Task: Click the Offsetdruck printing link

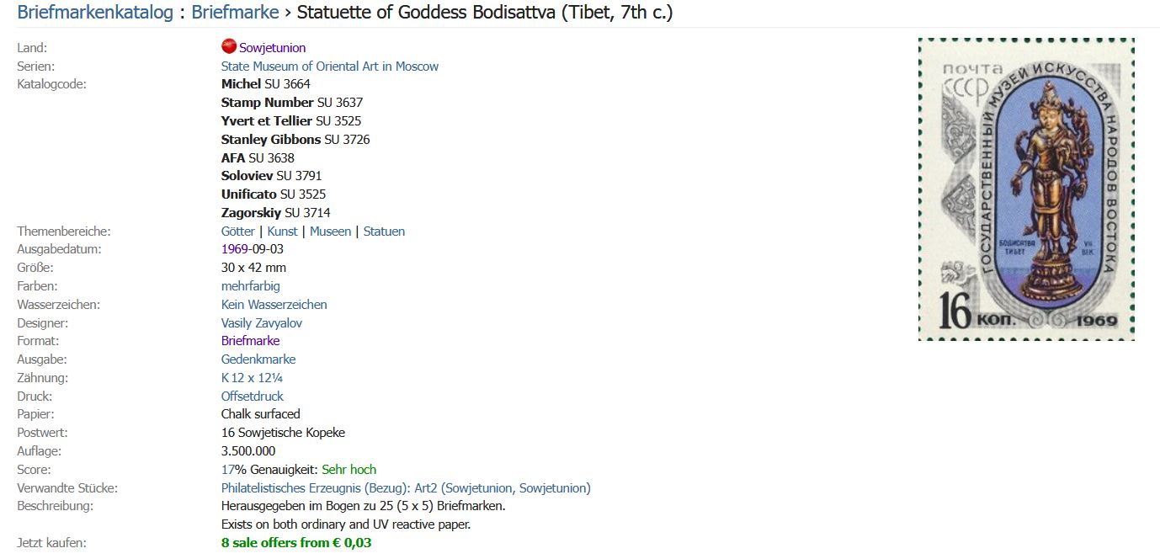Action: [x=252, y=397]
